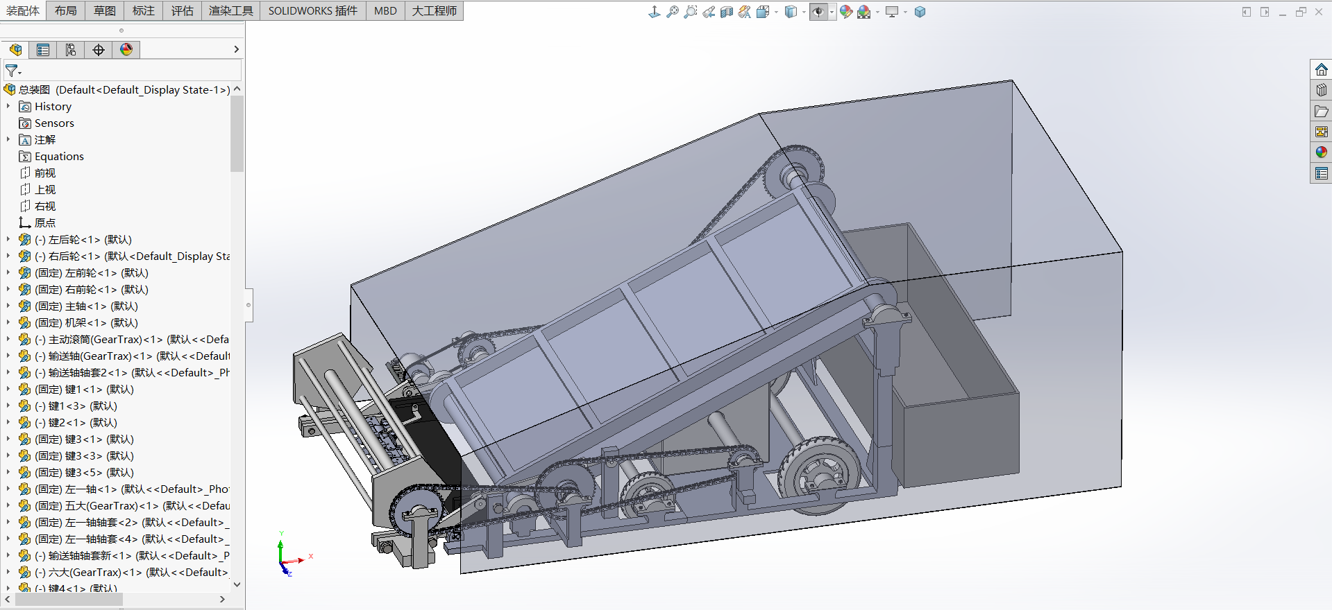The height and width of the screenshot is (610, 1332).
Task: Click the View Orientation cube icon
Action: [763, 12]
